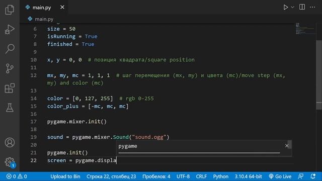Change file encoding UTF-8
The height and width of the screenshot is (181, 322).
[183, 176]
